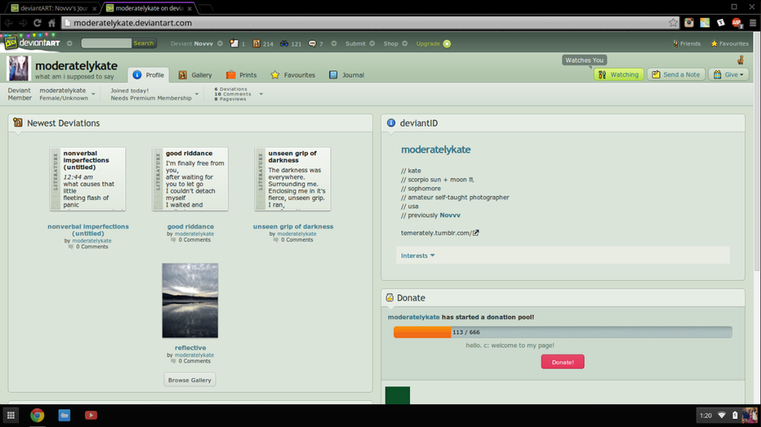The image size is (761, 427).
Task: Open the app launcher grid in the shelf
Action: [10, 415]
